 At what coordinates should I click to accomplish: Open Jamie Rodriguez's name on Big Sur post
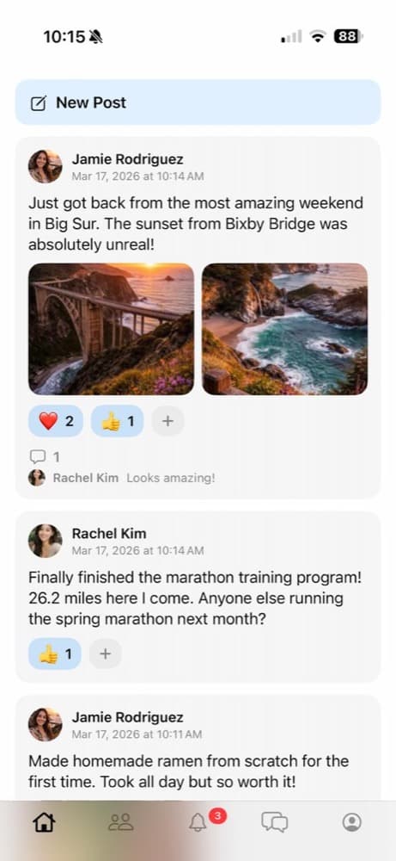click(x=128, y=159)
